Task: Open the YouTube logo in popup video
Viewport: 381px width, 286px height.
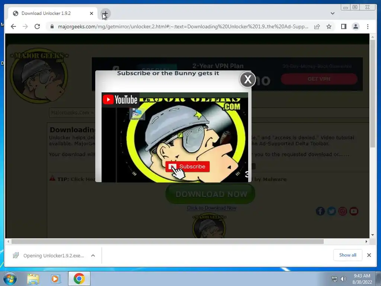Action: 120,99
